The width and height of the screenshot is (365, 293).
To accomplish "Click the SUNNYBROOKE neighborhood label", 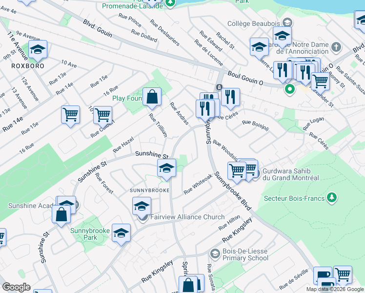I will point(150,190).
